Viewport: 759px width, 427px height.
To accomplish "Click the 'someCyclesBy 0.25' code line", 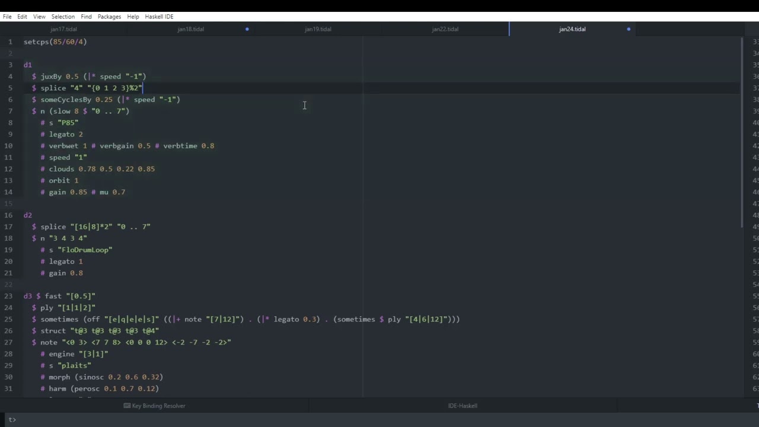I will (106, 100).
